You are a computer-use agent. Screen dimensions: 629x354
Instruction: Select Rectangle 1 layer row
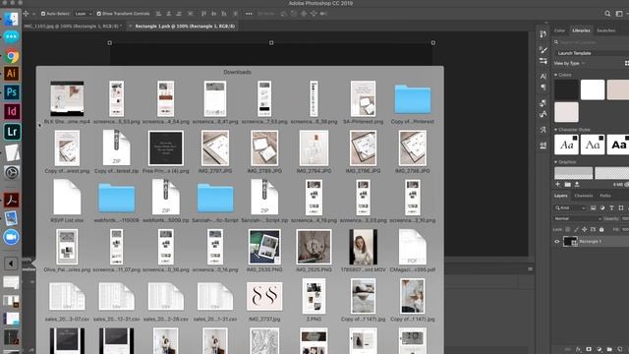591,242
